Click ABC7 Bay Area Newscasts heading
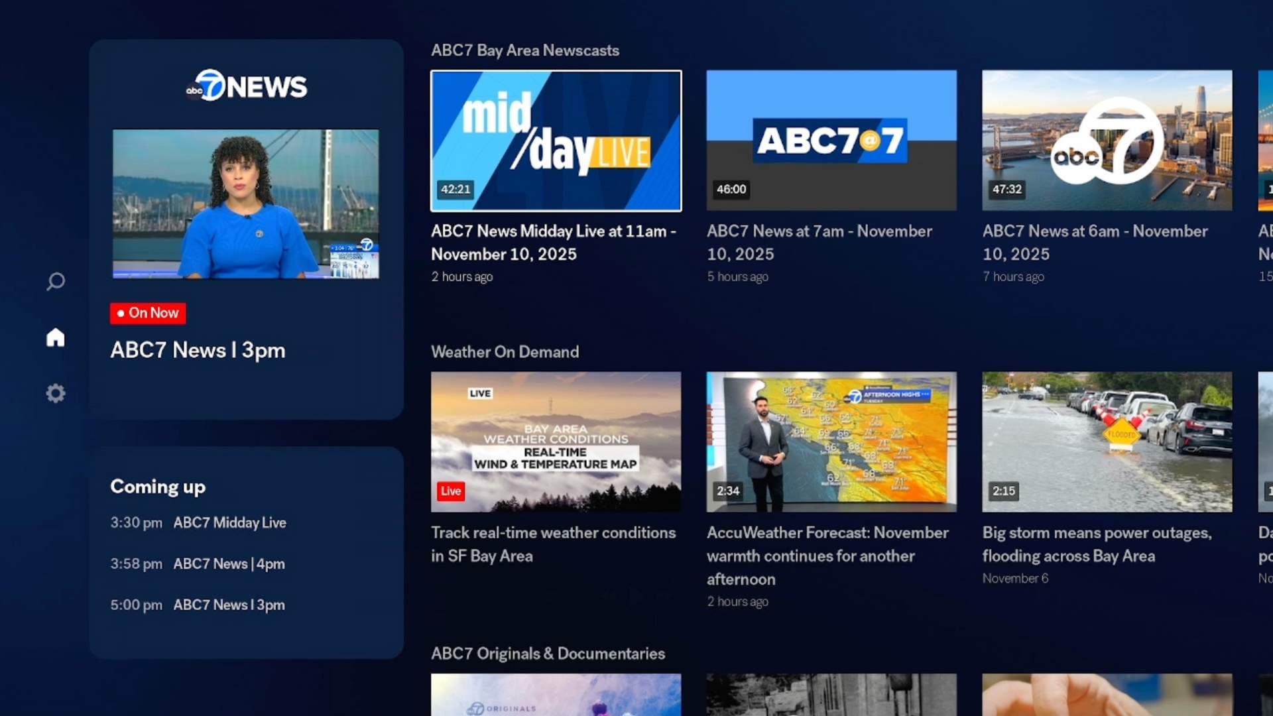This screenshot has height=716, width=1273. tap(525, 51)
